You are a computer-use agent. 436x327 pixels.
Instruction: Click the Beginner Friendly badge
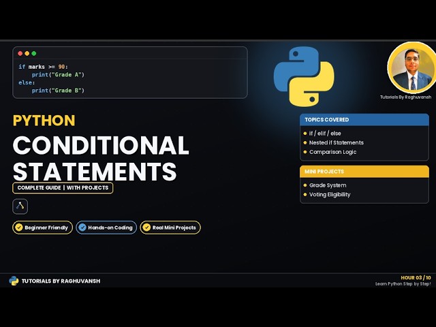42,228
